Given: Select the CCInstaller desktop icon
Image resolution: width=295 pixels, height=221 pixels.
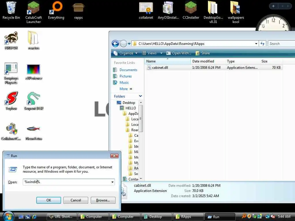Looking at the screenshot, I should pos(191,10).
